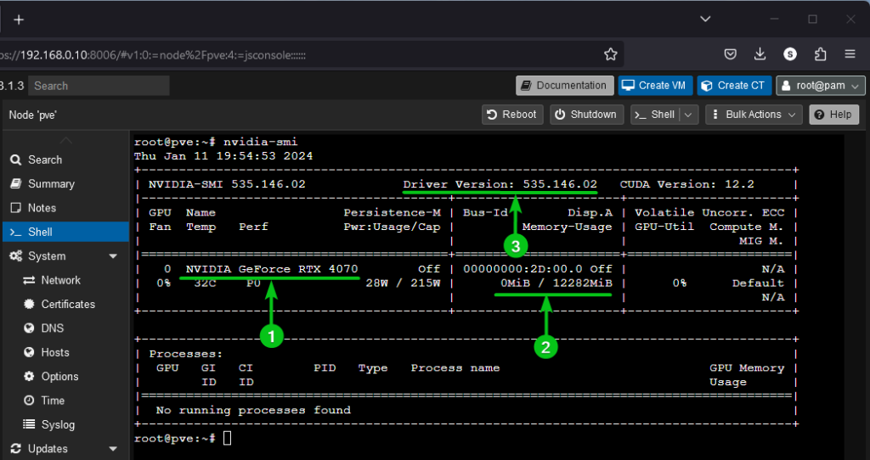Select Summary in the node menu
Viewport: 870px width, 460px height.
tap(51, 184)
